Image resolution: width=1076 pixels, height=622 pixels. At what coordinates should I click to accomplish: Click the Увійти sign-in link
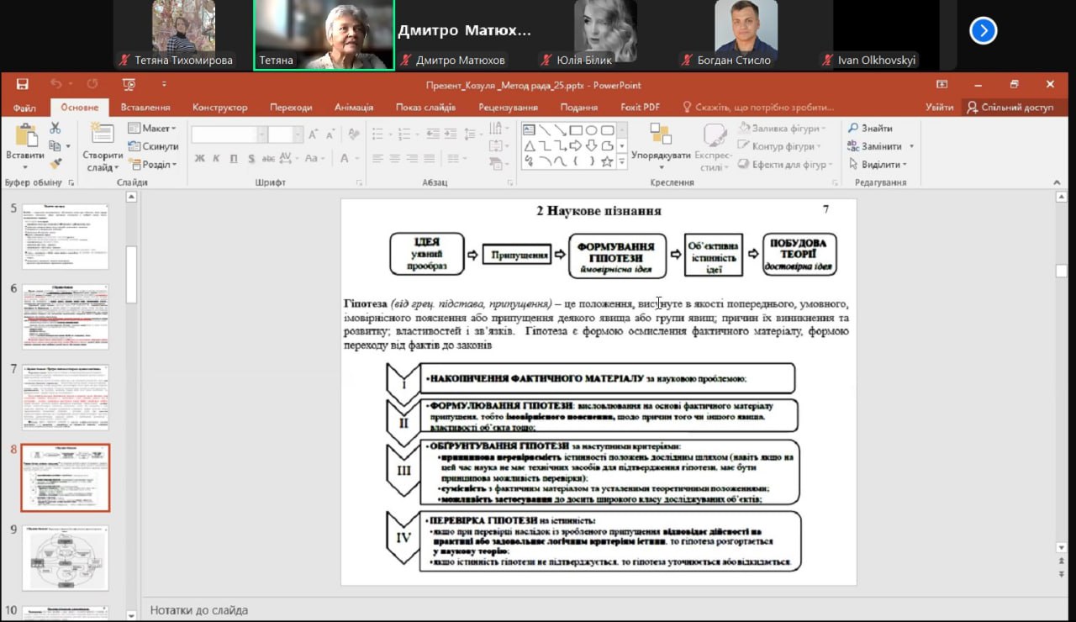pyautogui.click(x=939, y=108)
